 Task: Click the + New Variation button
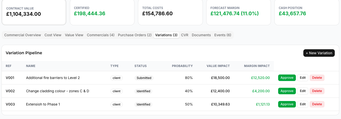click(x=319, y=53)
